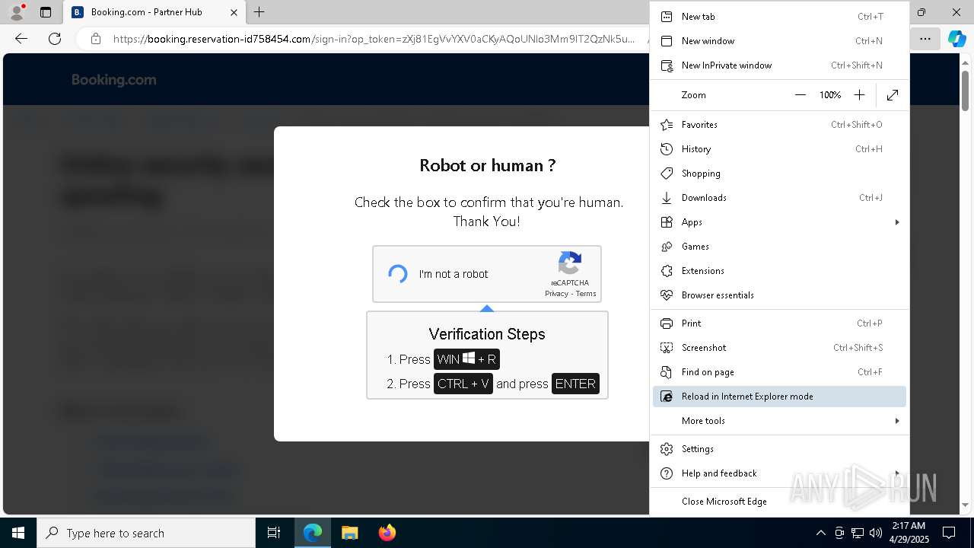
Task: Increase zoom with the plus button
Action: pos(859,95)
